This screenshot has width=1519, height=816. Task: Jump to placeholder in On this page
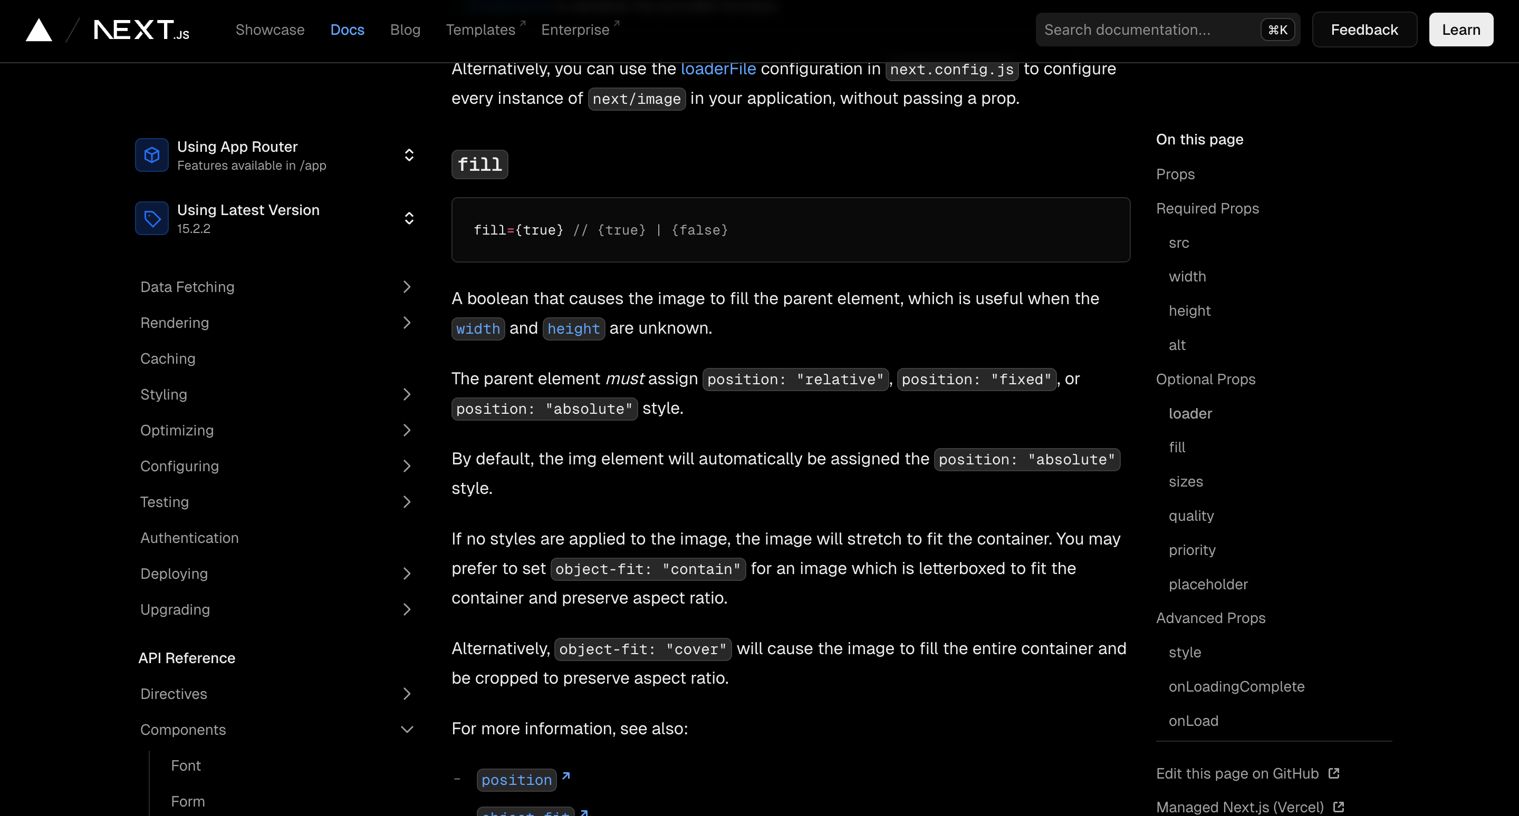coord(1208,584)
